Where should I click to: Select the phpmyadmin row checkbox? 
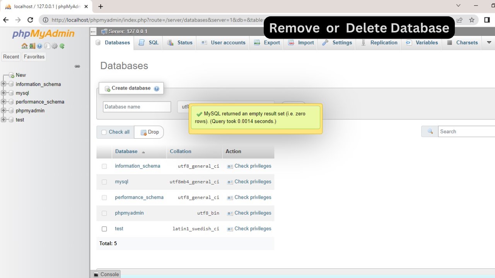(104, 213)
